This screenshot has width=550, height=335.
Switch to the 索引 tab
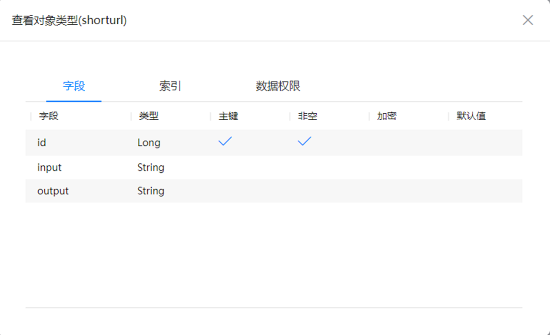(169, 86)
